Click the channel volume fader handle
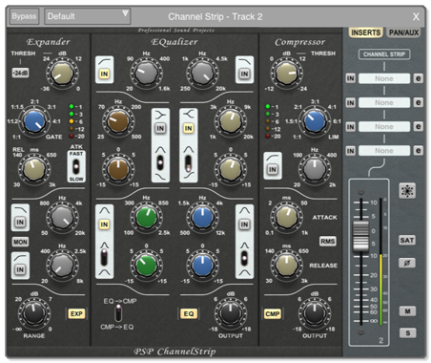 (361, 236)
